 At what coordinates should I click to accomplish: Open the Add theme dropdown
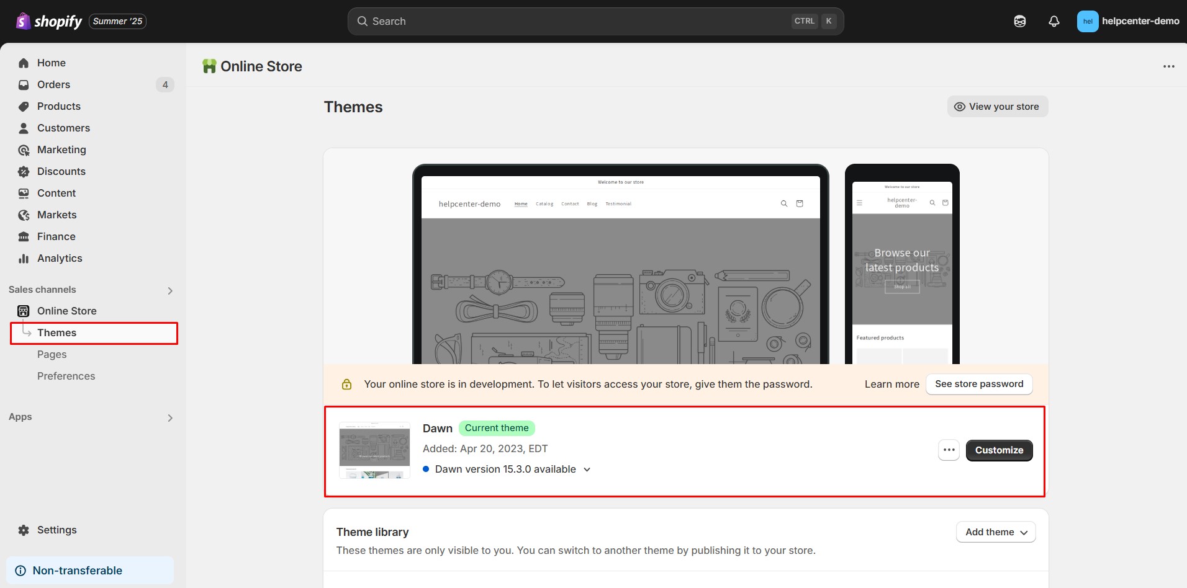(995, 532)
